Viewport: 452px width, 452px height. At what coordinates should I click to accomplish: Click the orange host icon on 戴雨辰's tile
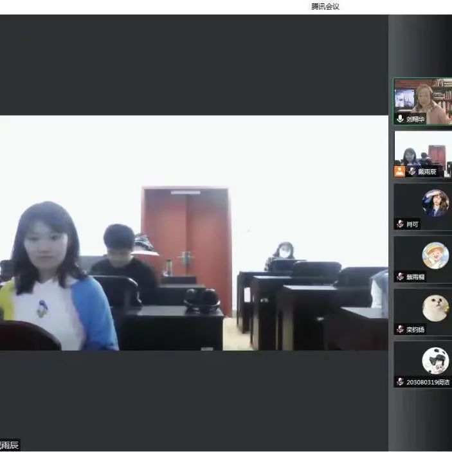click(400, 171)
